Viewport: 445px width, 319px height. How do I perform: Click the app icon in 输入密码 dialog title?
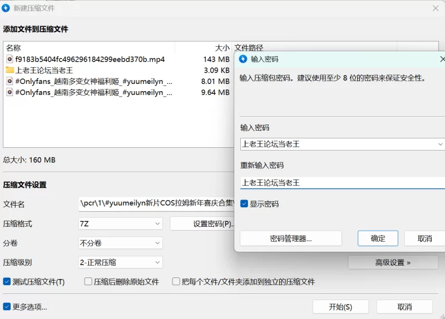pos(243,59)
